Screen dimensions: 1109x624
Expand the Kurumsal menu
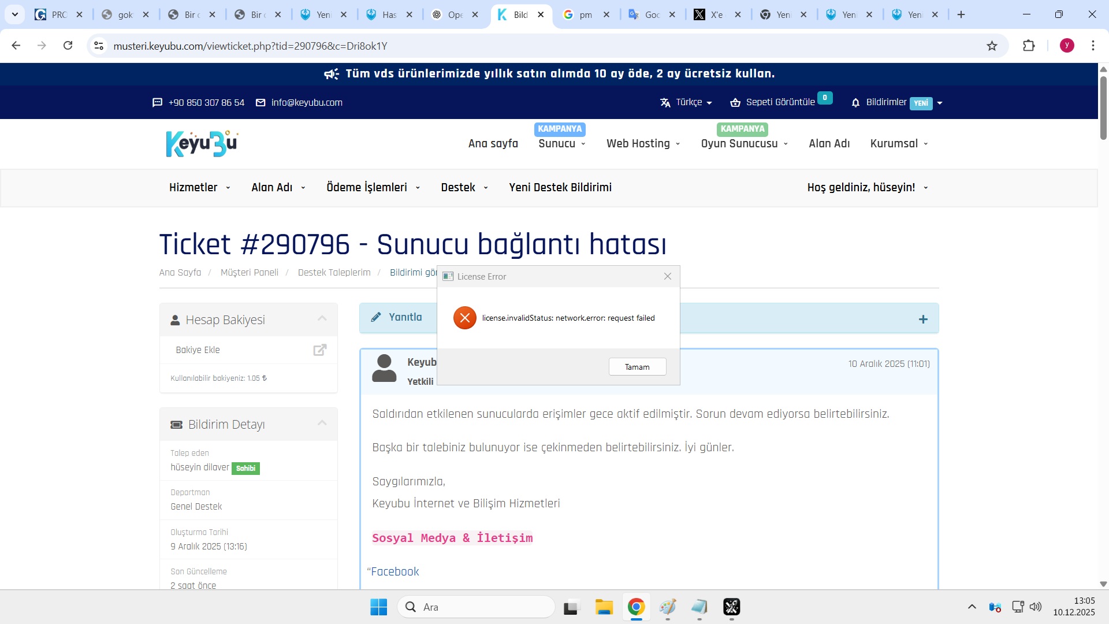coord(899,143)
